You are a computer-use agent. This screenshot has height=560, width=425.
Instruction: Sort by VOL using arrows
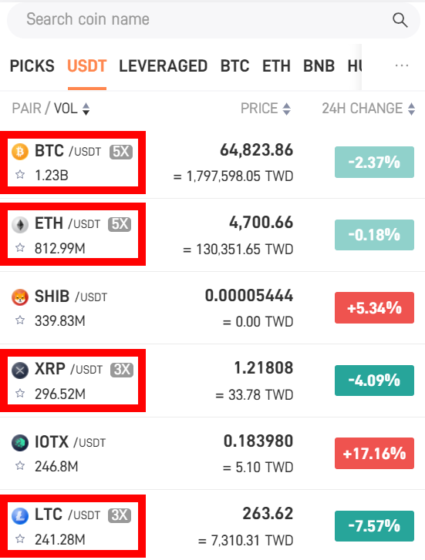tap(86, 109)
